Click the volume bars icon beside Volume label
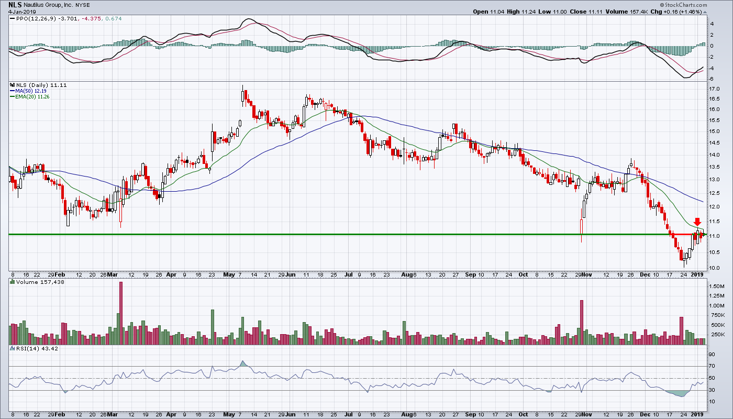This screenshot has width=733, height=419. point(12,281)
